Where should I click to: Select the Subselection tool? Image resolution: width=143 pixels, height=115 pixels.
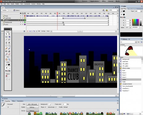[x=9, y=34]
